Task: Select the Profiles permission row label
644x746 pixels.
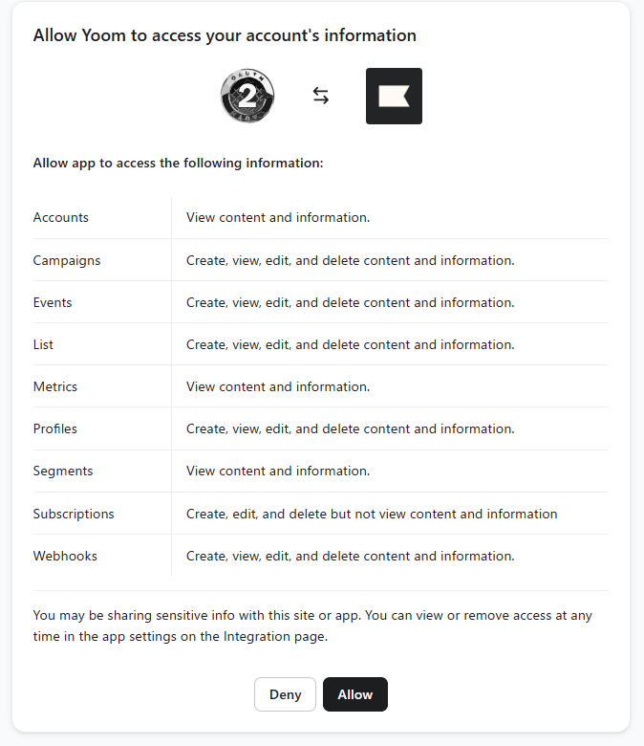Action: click(55, 428)
